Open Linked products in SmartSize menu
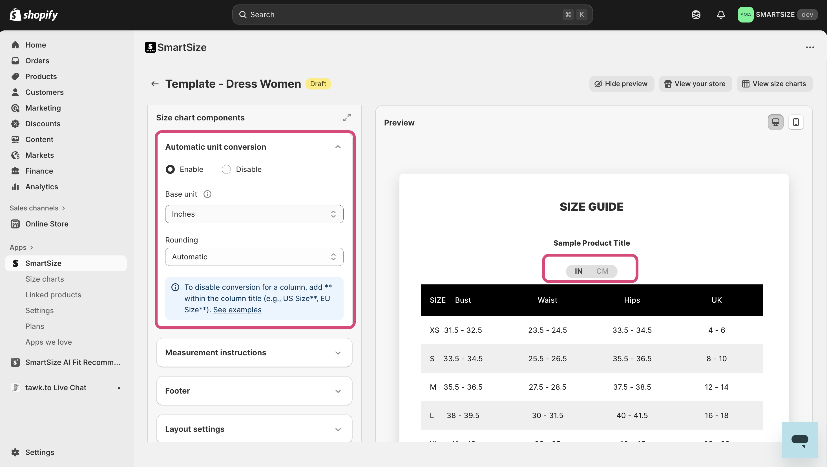This screenshot has width=827, height=467. point(53,295)
